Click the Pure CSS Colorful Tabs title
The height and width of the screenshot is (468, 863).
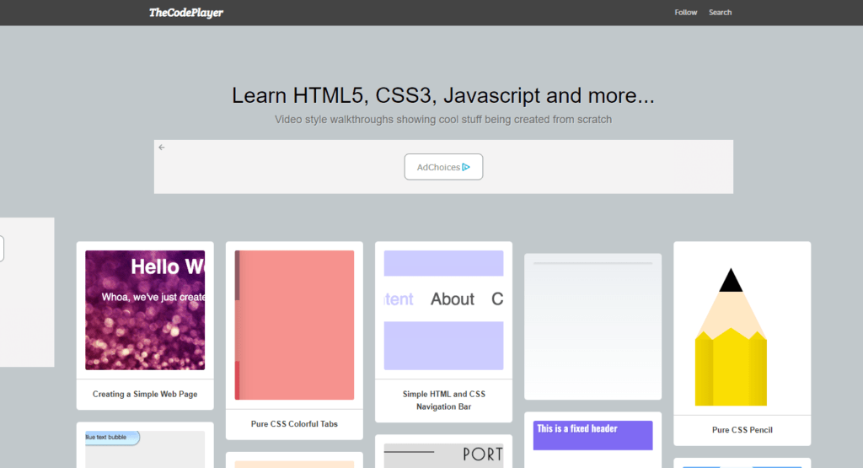tap(294, 424)
